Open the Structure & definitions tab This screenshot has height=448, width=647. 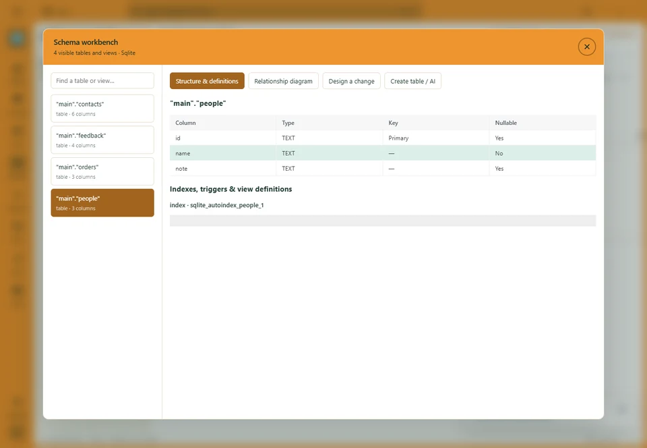pyautogui.click(x=207, y=81)
